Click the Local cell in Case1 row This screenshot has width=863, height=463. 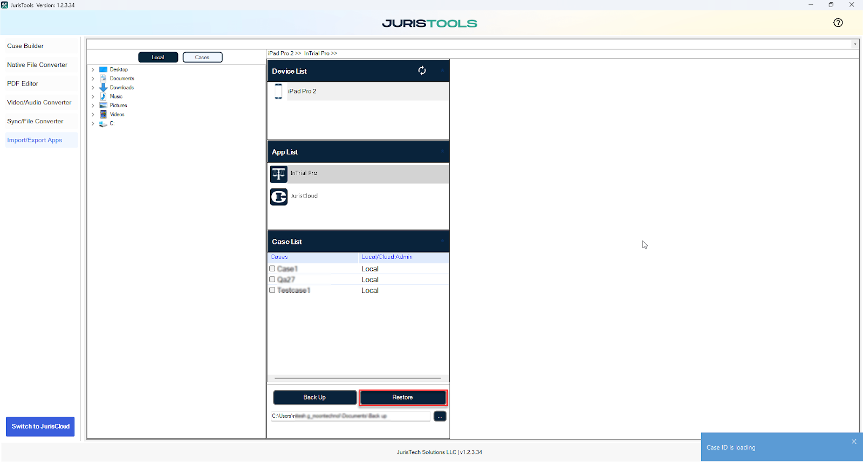(370, 269)
